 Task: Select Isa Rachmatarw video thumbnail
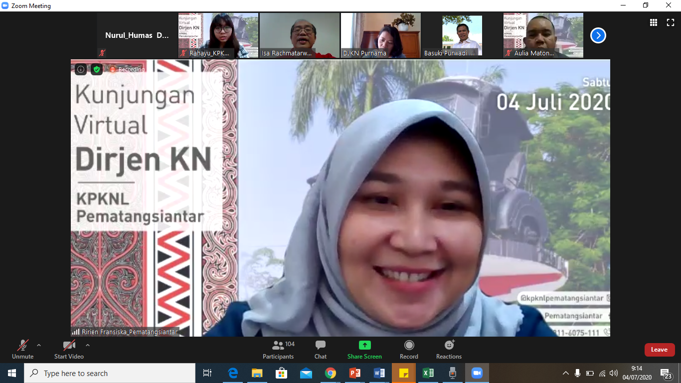click(x=300, y=35)
